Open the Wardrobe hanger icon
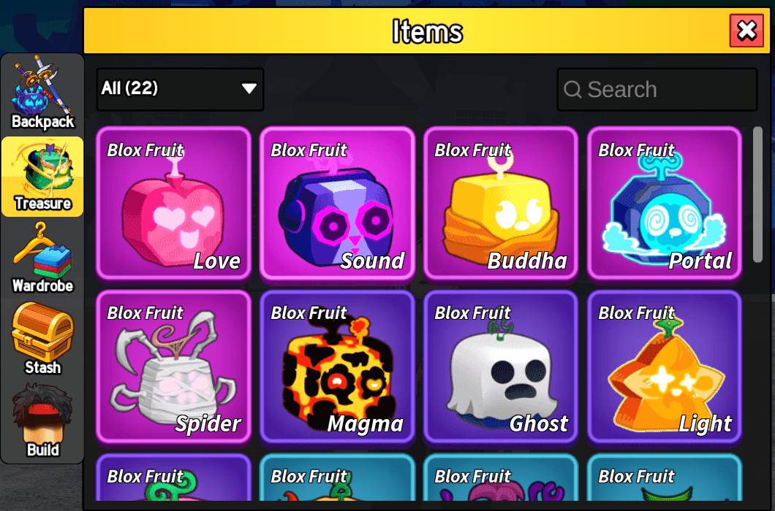The image size is (775, 511). (42, 258)
